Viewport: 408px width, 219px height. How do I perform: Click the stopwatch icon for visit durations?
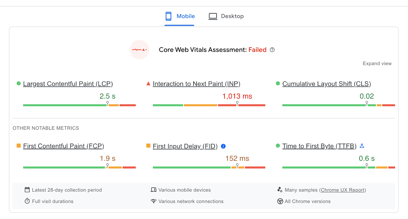pyautogui.click(x=27, y=201)
